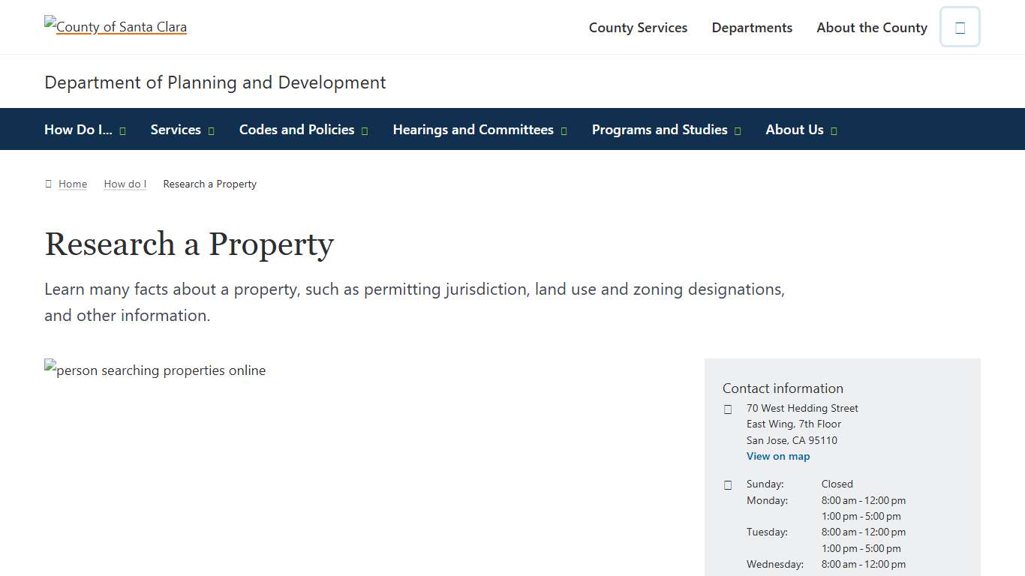Open County Services from the header
This screenshot has height=576, width=1025.
638,27
